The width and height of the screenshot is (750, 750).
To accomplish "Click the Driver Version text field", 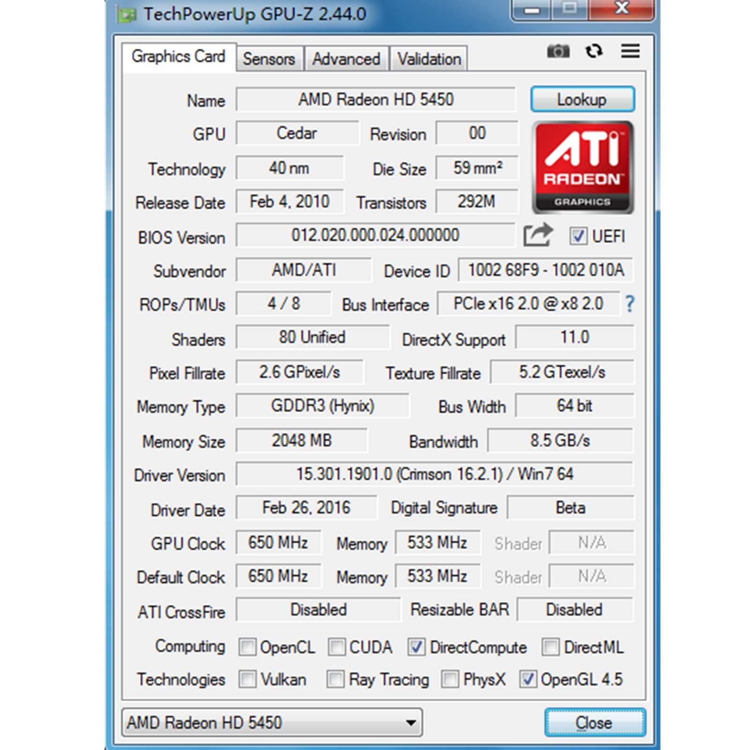I will [x=434, y=474].
